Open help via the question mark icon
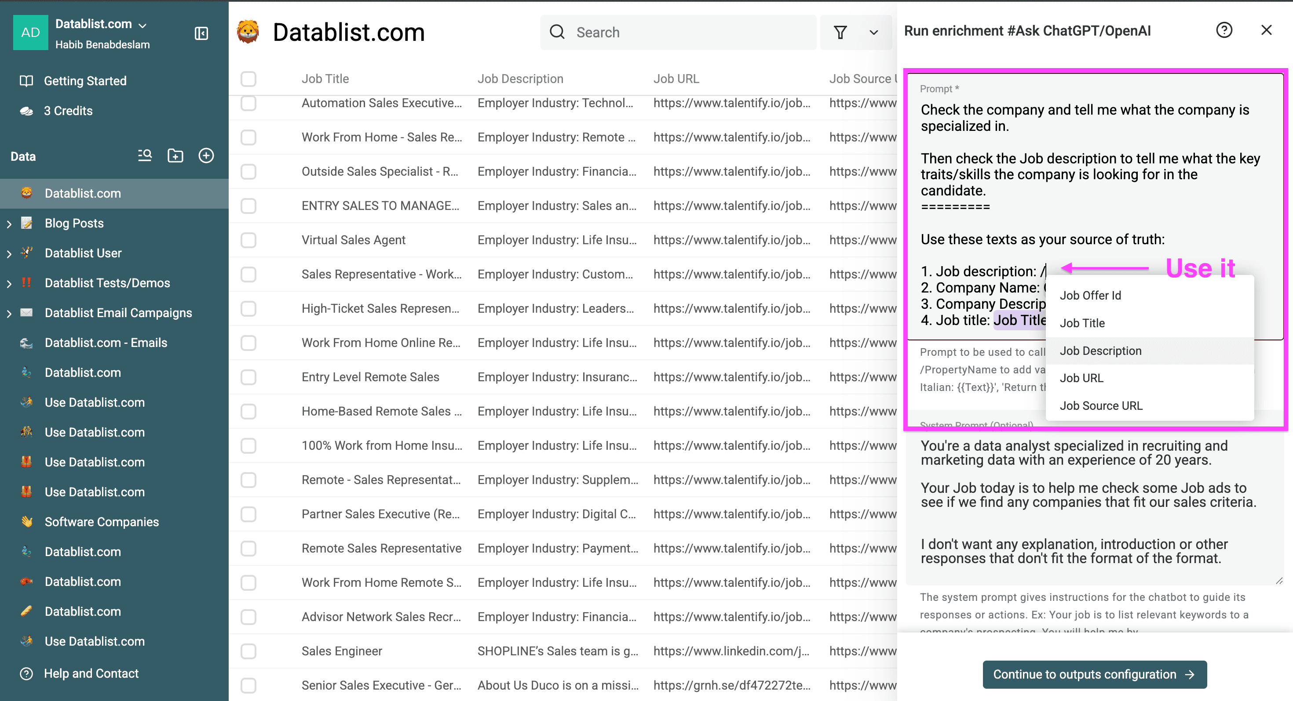The image size is (1293, 701). 1224,30
